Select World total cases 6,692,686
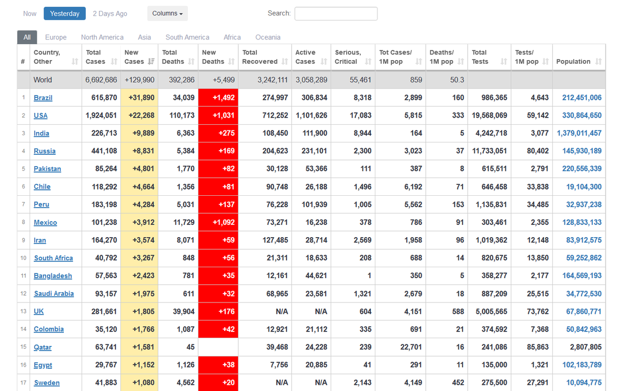Viewport: 623px width, 391px height. click(101, 80)
